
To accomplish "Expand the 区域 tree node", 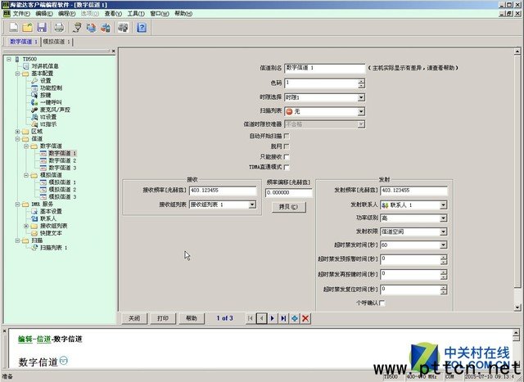I will point(18,131).
